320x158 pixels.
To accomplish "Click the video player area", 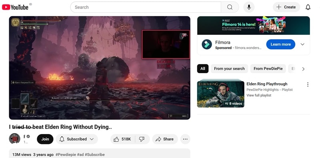I will coord(100,68).
